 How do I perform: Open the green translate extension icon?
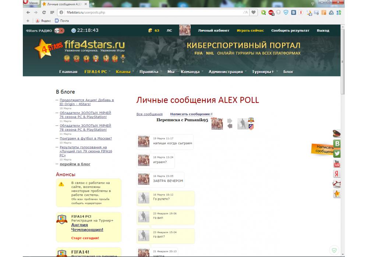tap(339, 12)
